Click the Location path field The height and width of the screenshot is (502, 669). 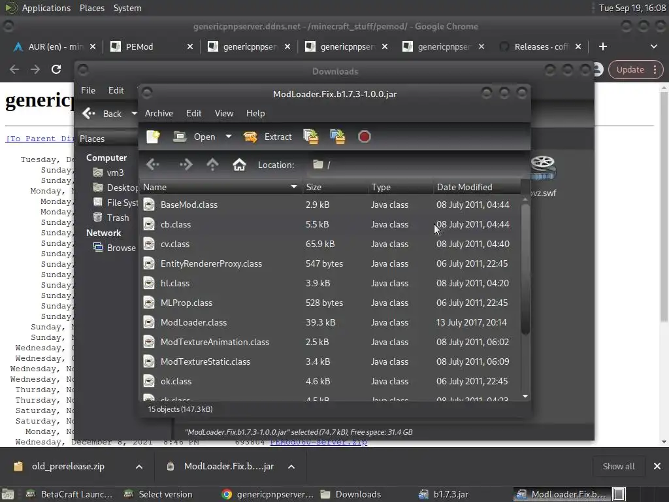pos(416,165)
